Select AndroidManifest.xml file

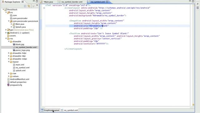pyautogui.click(x=18, y=79)
